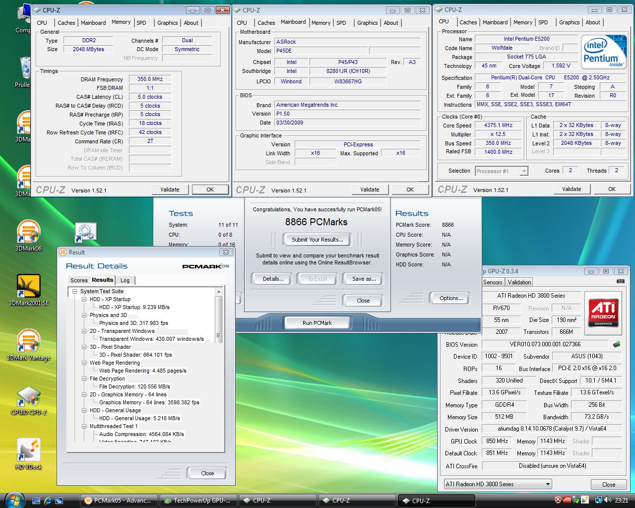Click PCMark05 taskbar button
This screenshot has height=508, width=635.
pos(119,501)
